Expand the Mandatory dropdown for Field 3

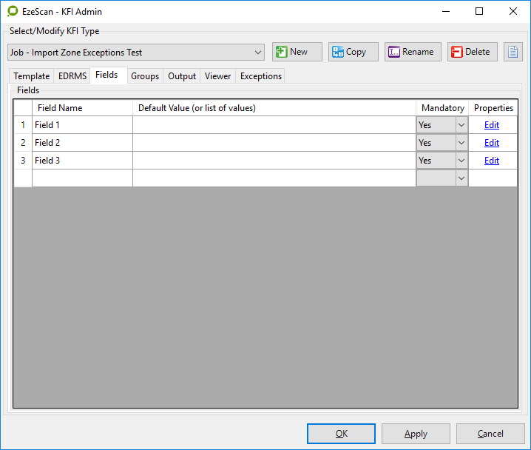pos(461,161)
